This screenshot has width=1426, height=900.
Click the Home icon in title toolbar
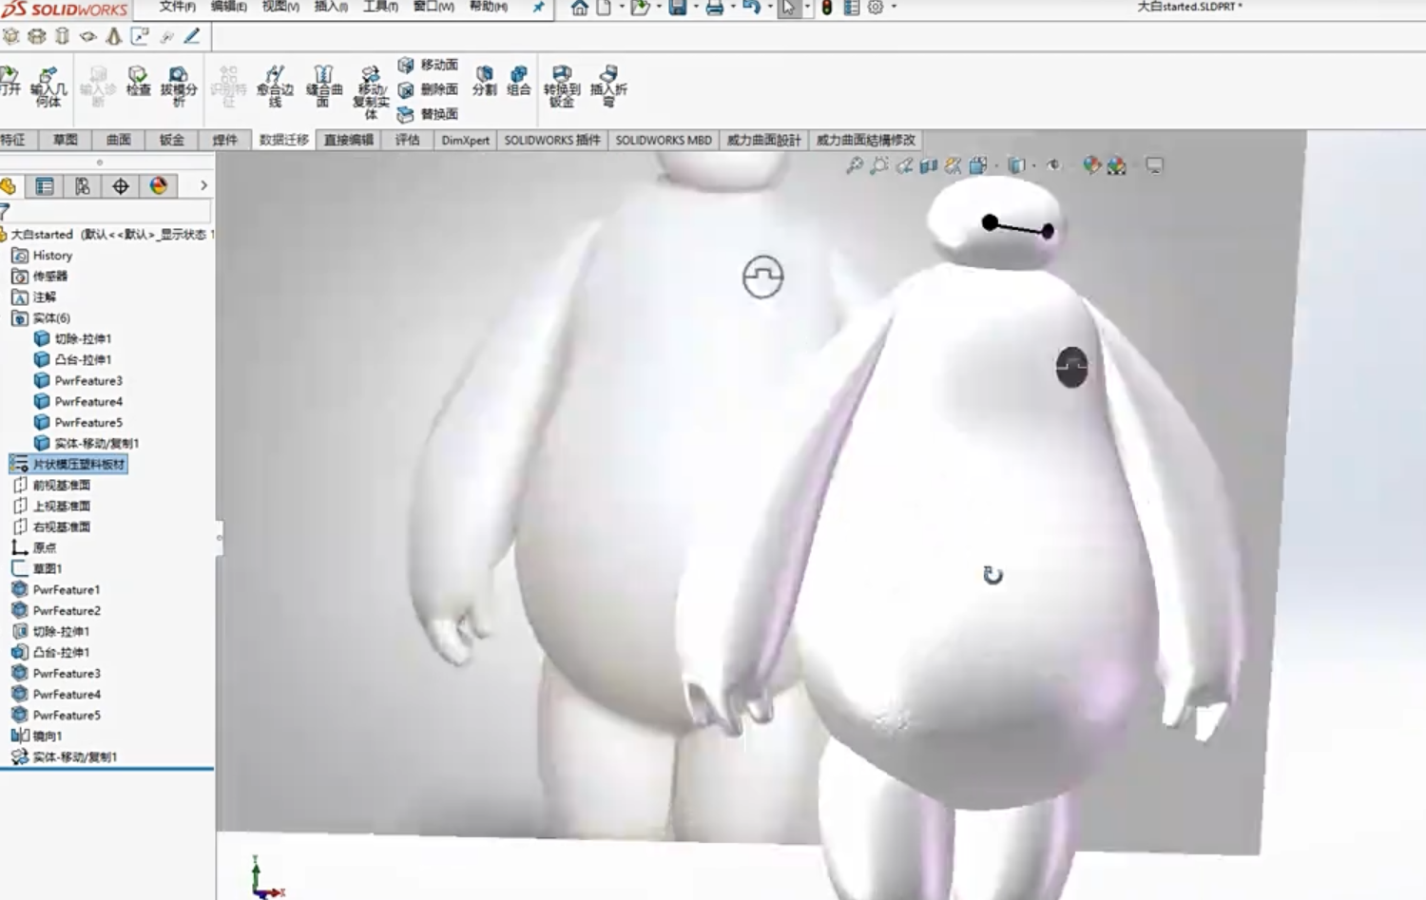579,8
